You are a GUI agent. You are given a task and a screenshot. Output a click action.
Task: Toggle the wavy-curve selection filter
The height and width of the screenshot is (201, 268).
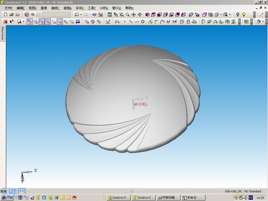click(36, 22)
